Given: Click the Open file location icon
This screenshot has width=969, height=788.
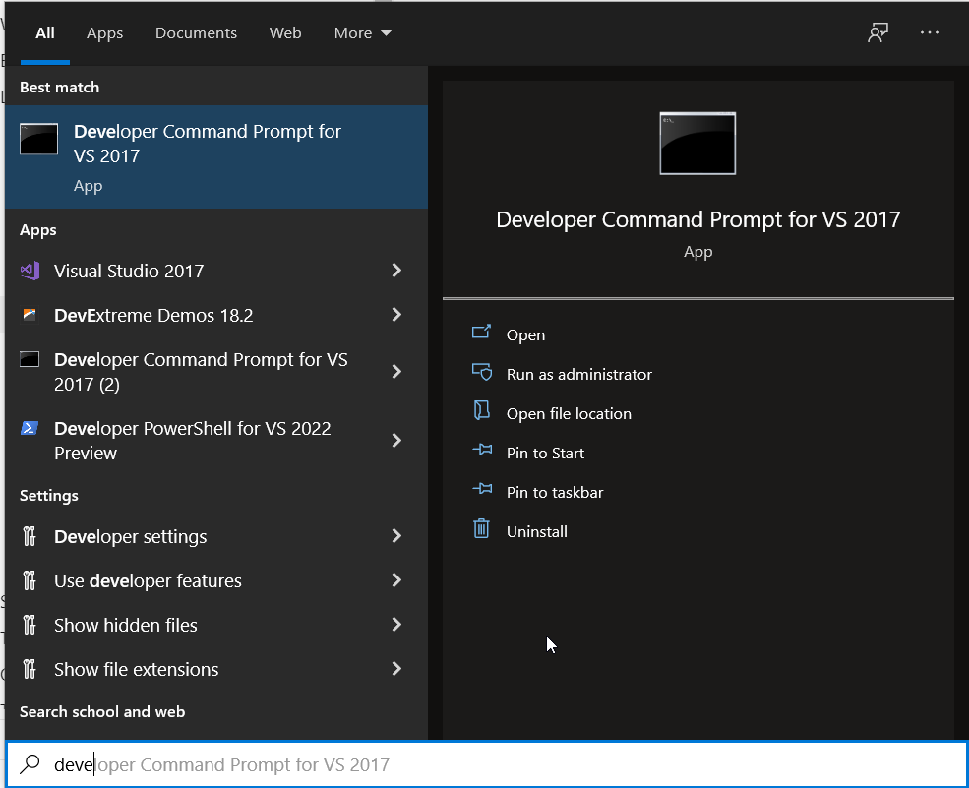Looking at the screenshot, I should [481, 410].
